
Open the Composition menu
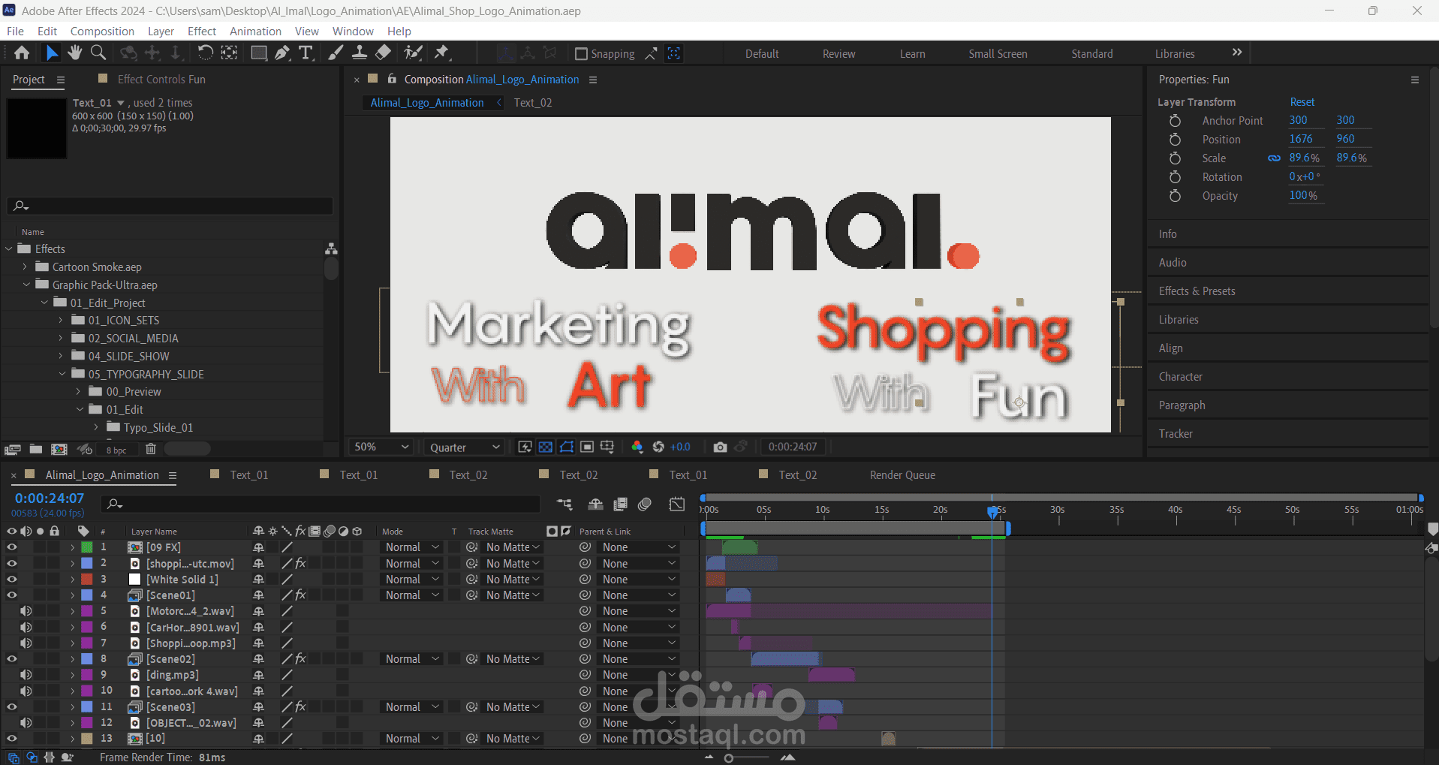pyautogui.click(x=102, y=32)
